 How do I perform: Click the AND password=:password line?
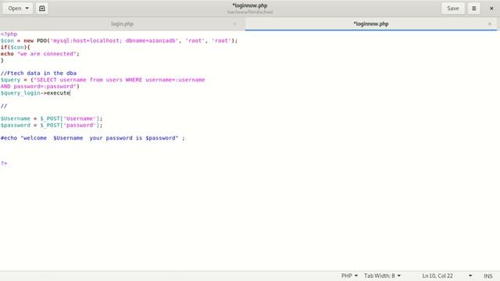[x=40, y=87]
